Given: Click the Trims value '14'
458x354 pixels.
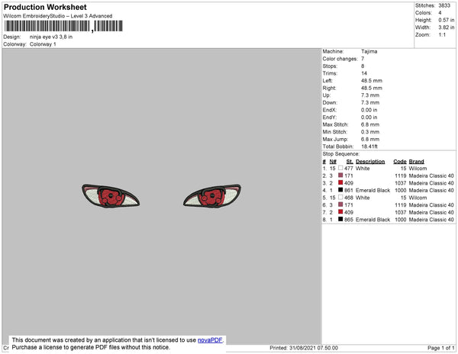Looking at the screenshot, I should (364, 73).
